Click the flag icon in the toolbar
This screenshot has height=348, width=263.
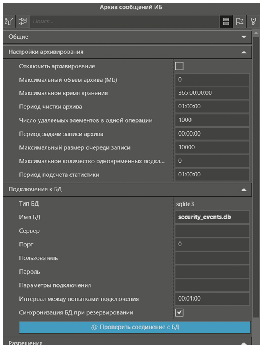(240, 22)
